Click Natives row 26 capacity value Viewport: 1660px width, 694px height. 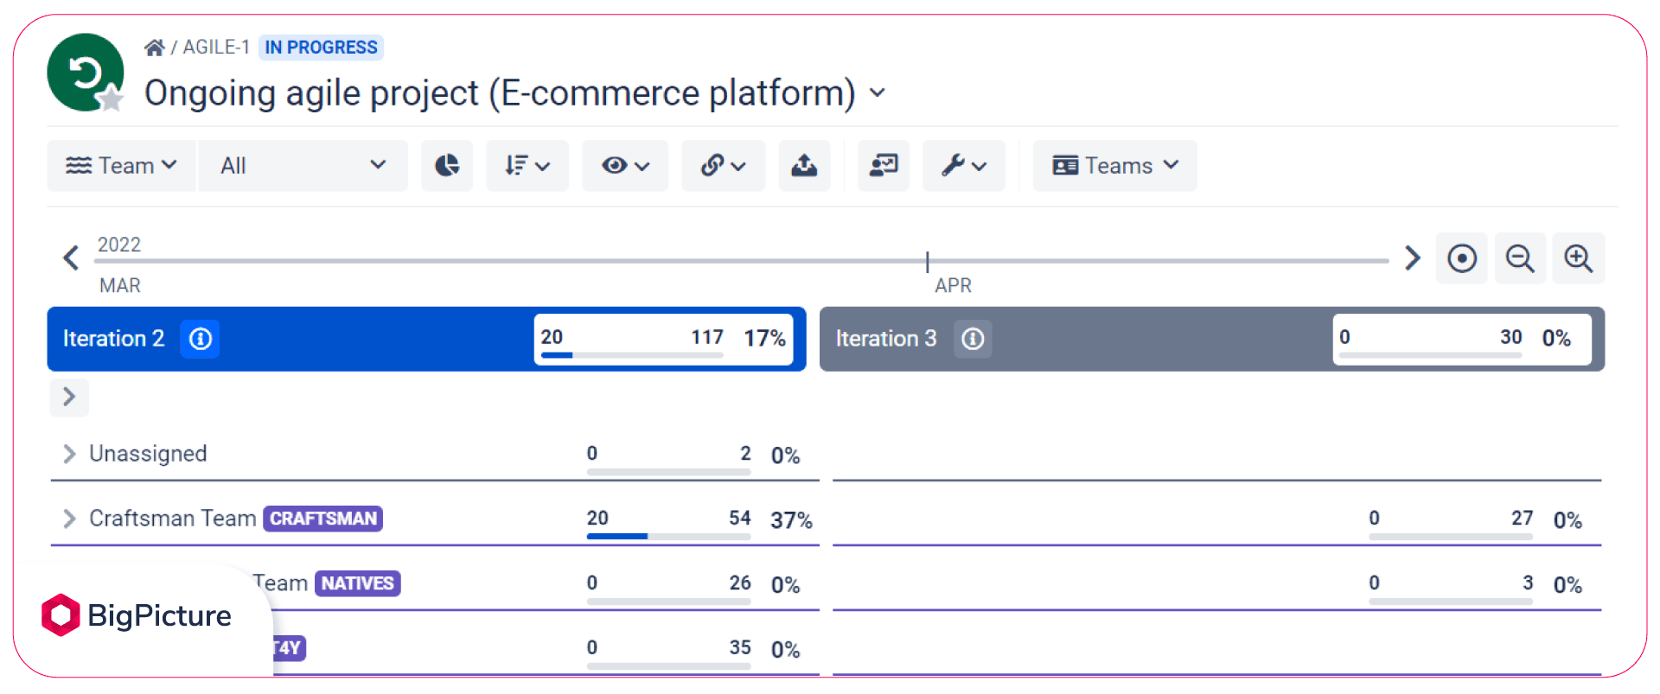pyautogui.click(x=740, y=583)
